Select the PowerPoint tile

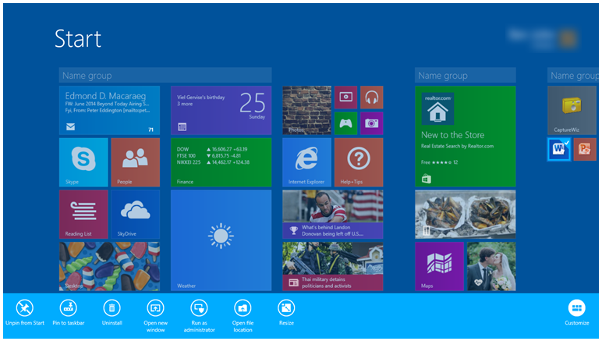point(585,149)
